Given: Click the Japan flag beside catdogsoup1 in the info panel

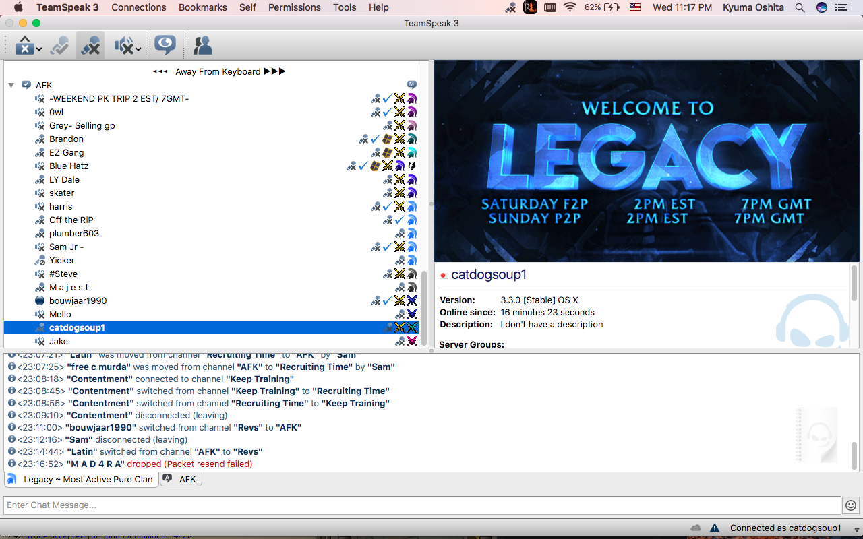Looking at the screenshot, I should (444, 275).
